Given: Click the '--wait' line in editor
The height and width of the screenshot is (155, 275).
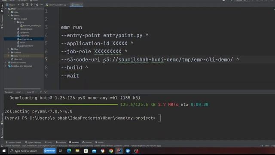Looking at the screenshot, I should click(x=70, y=76).
